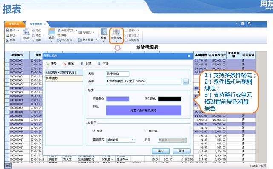Switch to the orange 销售总览 tab
273x169 pixels.
(x=14, y=24)
